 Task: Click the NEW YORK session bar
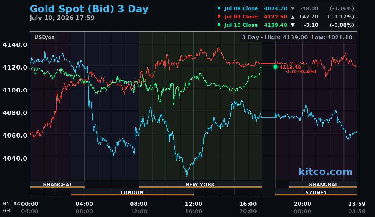200,185
